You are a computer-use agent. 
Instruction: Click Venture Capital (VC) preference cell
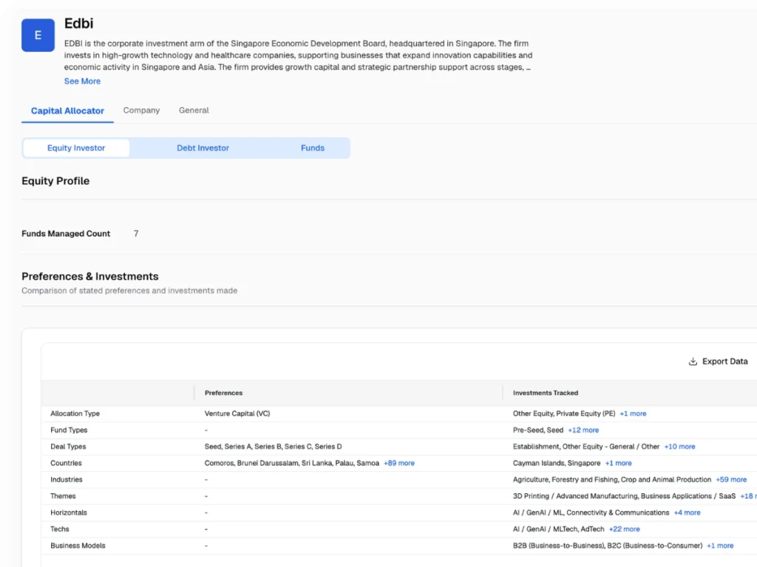tap(237, 413)
